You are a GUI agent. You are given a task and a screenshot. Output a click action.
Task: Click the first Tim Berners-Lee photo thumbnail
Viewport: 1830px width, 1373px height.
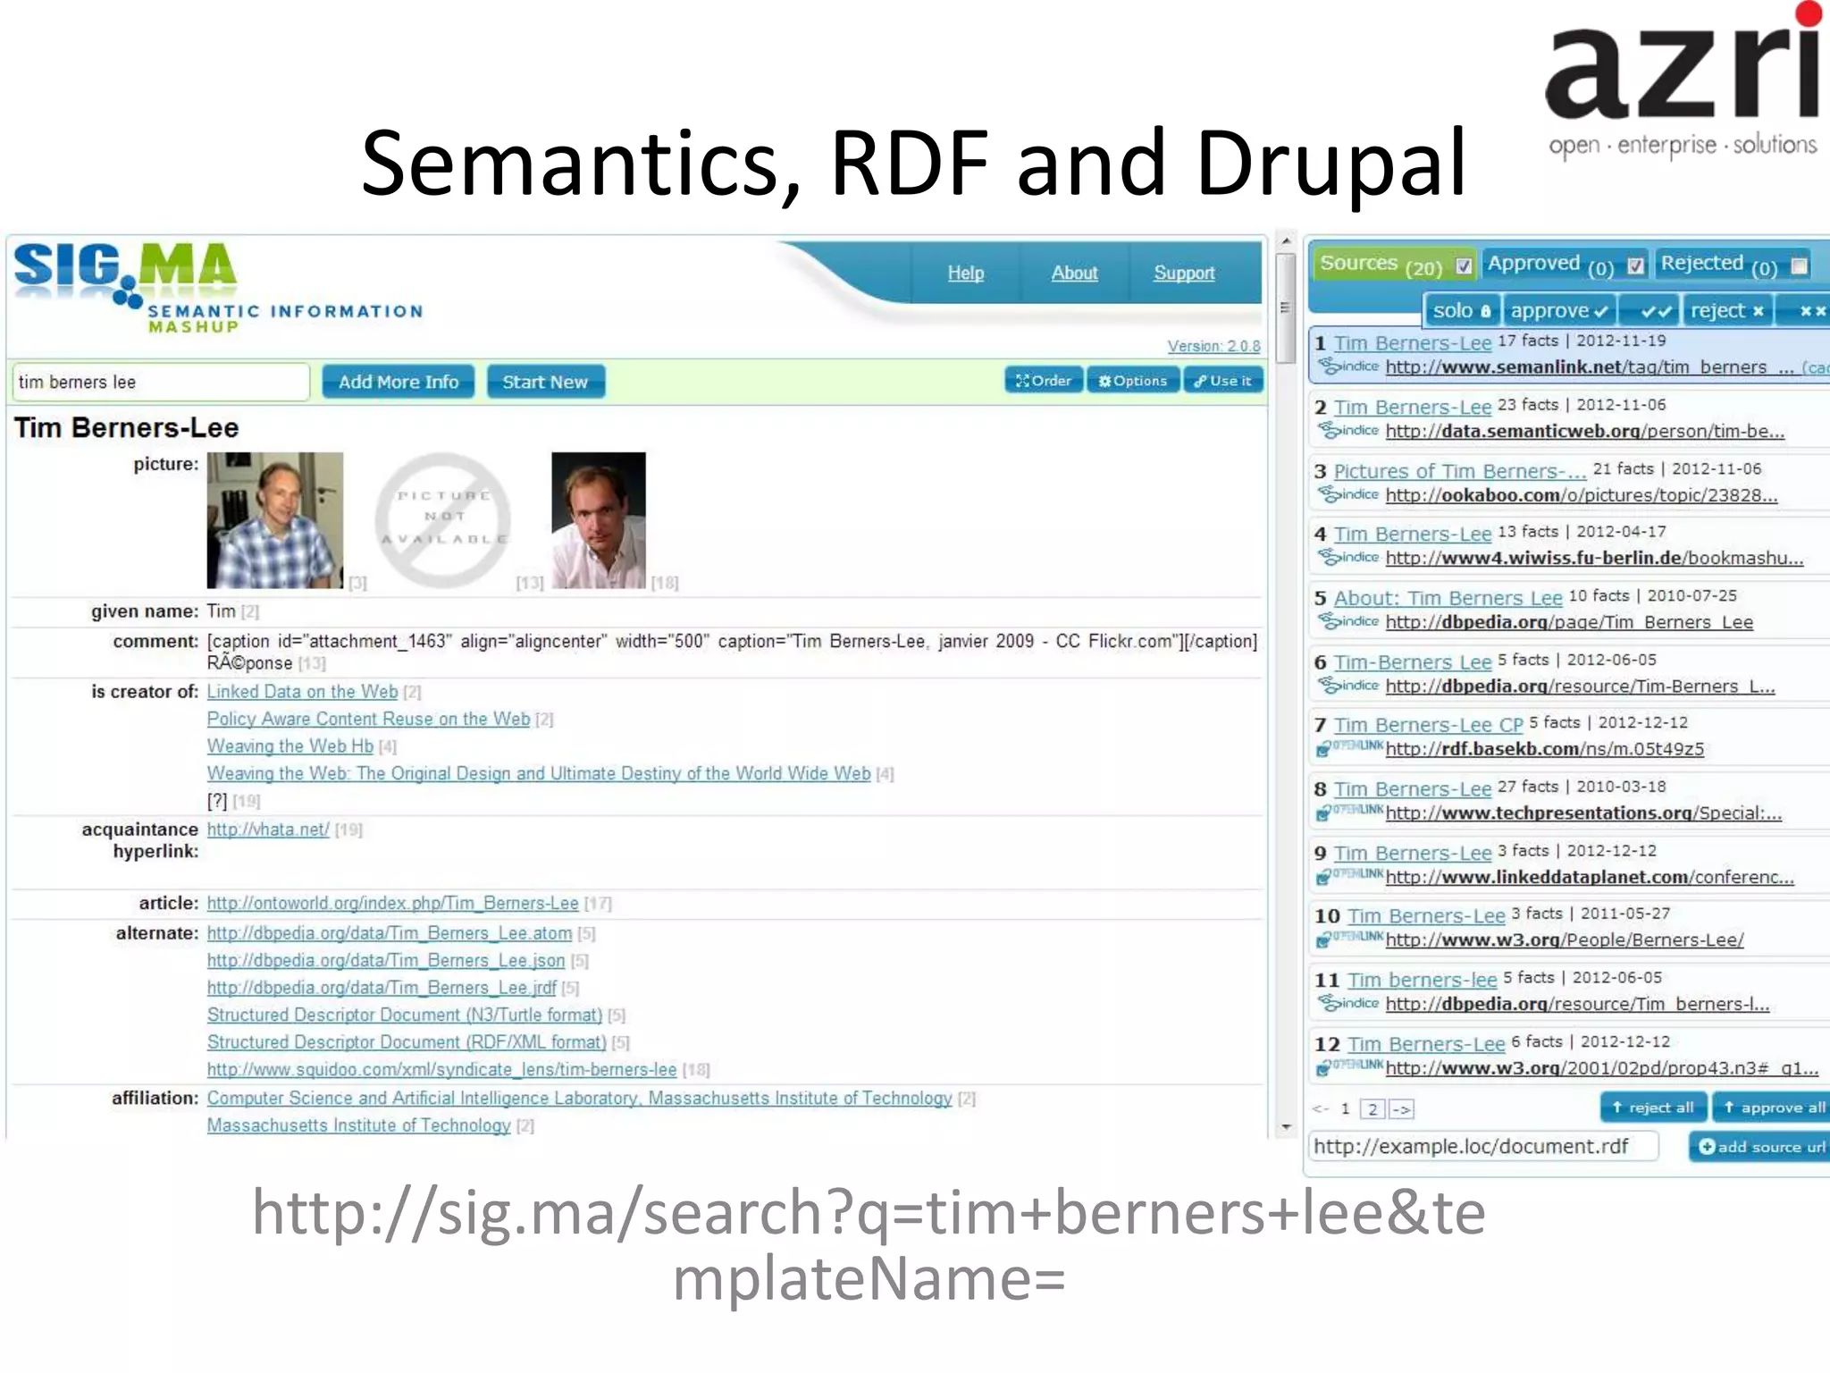click(275, 520)
